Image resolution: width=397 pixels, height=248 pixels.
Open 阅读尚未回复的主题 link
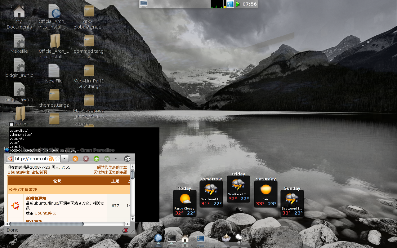[x=110, y=172]
